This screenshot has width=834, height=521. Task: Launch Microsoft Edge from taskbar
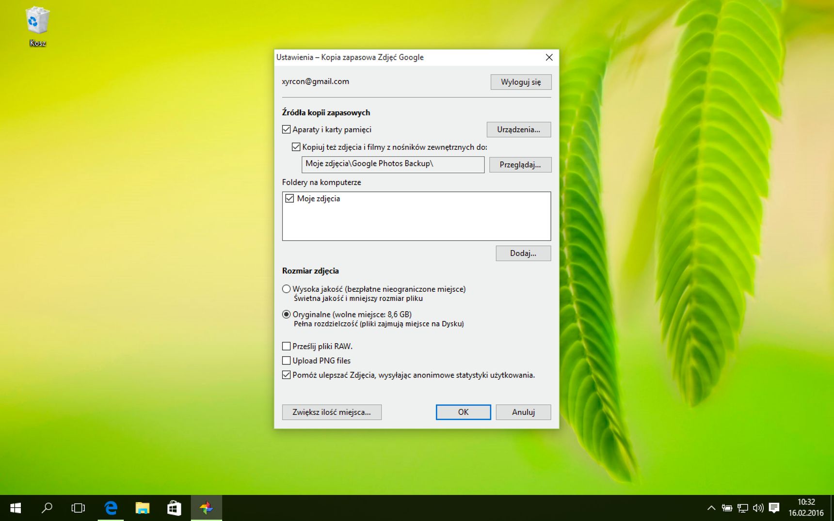coord(111,508)
